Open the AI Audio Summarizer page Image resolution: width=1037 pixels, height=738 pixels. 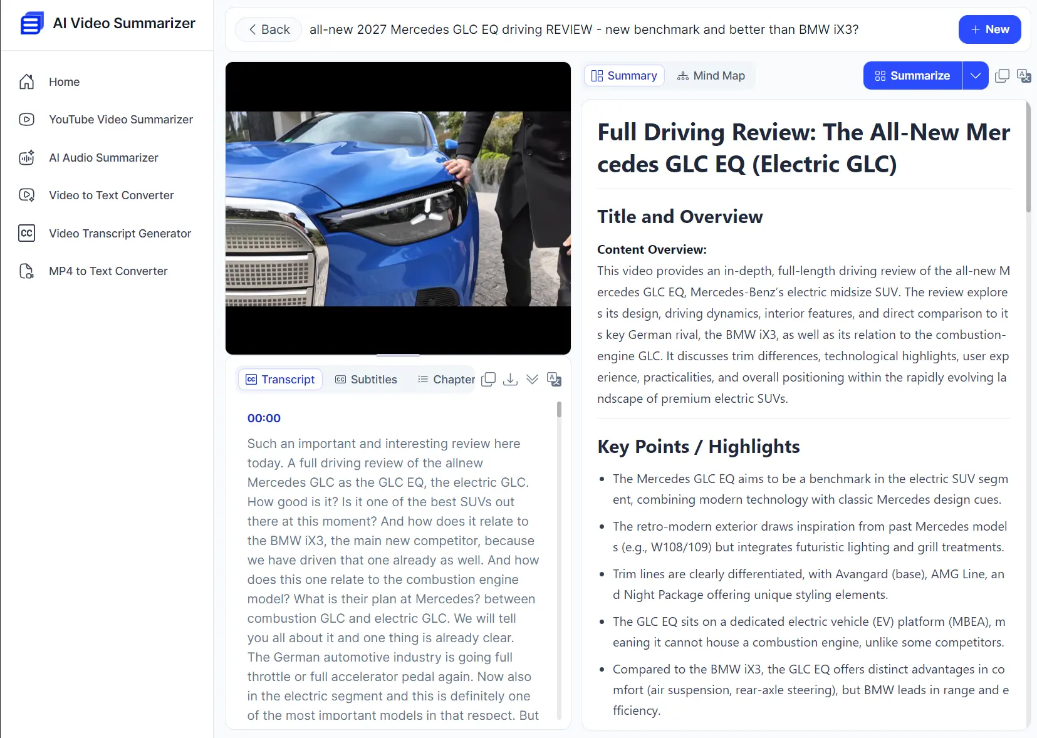pyautogui.click(x=103, y=158)
